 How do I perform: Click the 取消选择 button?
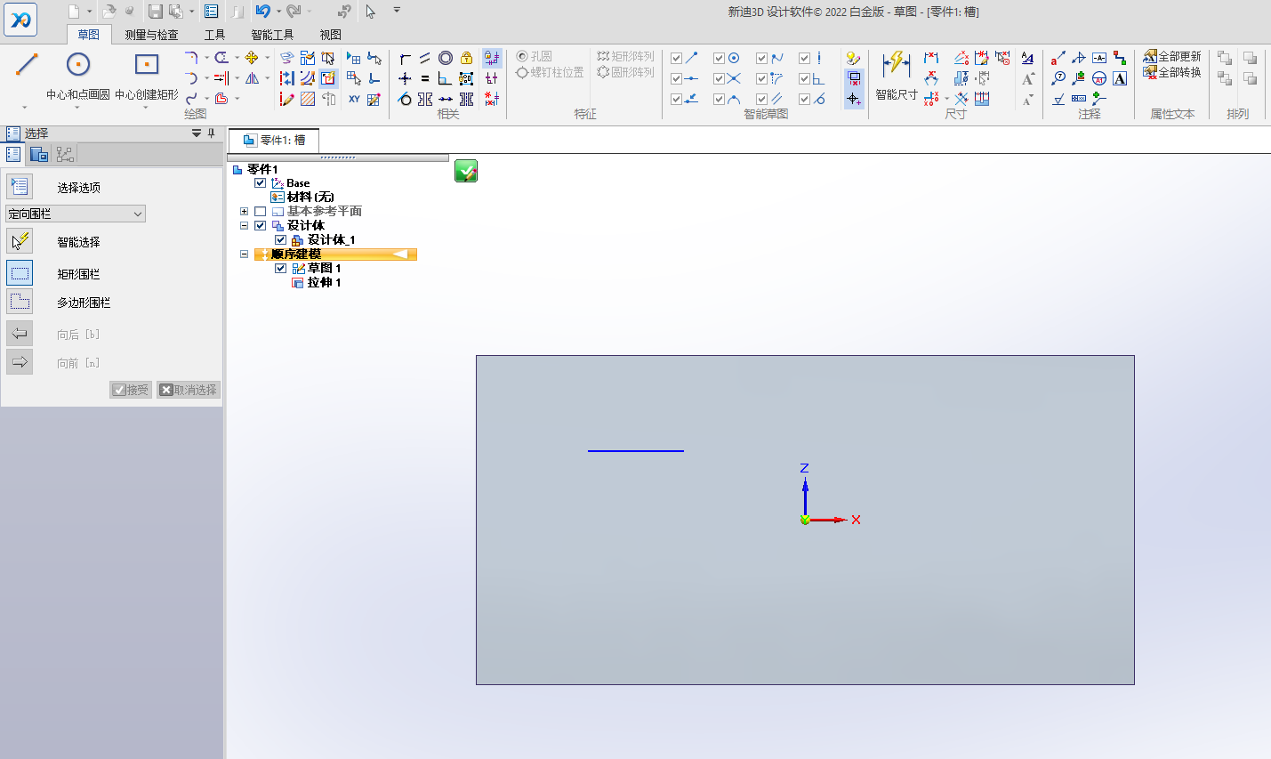tap(188, 390)
